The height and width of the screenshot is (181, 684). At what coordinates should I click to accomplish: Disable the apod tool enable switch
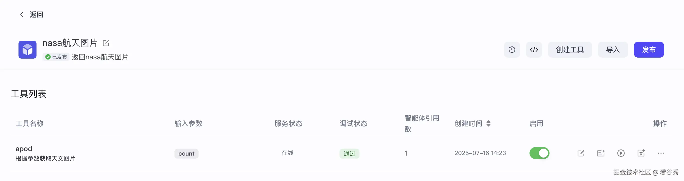point(539,153)
